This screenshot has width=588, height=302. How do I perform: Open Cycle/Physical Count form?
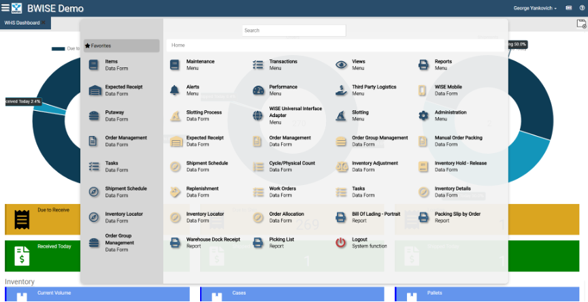pos(284,167)
